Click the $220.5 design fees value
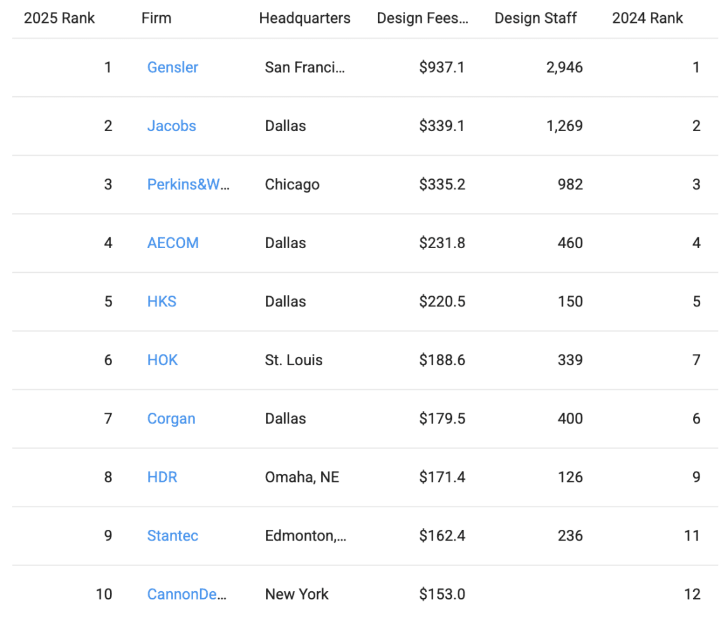Screen dimensions: 728x633 [x=442, y=301]
